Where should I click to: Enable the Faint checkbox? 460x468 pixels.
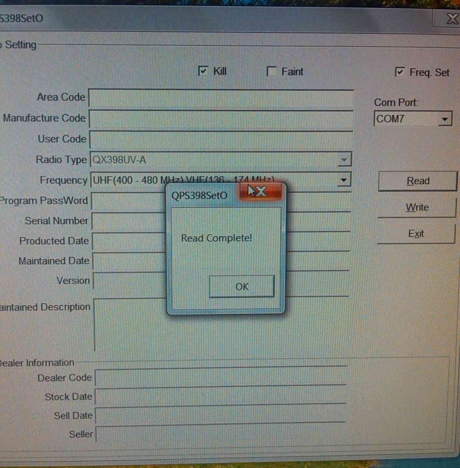point(271,71)
